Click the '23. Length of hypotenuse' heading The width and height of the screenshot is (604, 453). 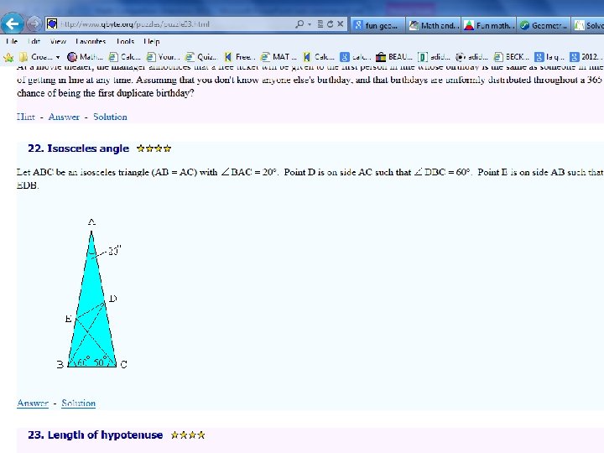coord(95,435)
